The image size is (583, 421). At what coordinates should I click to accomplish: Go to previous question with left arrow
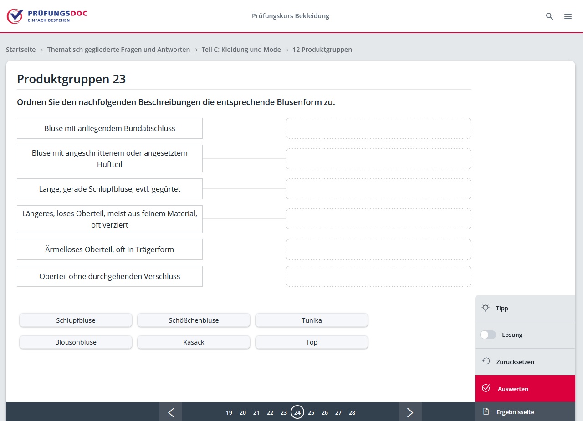point(171,412)
